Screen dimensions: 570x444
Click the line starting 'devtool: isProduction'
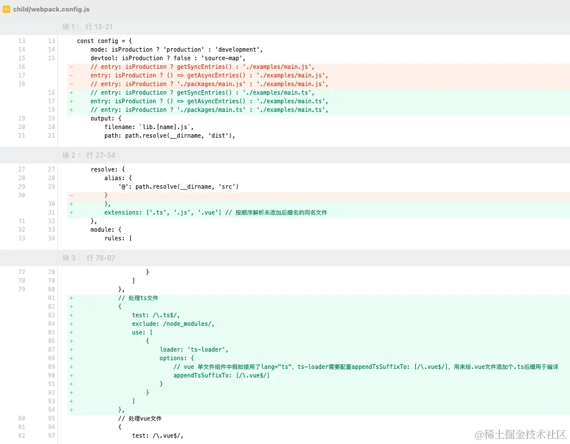click(x=168, y=58)
